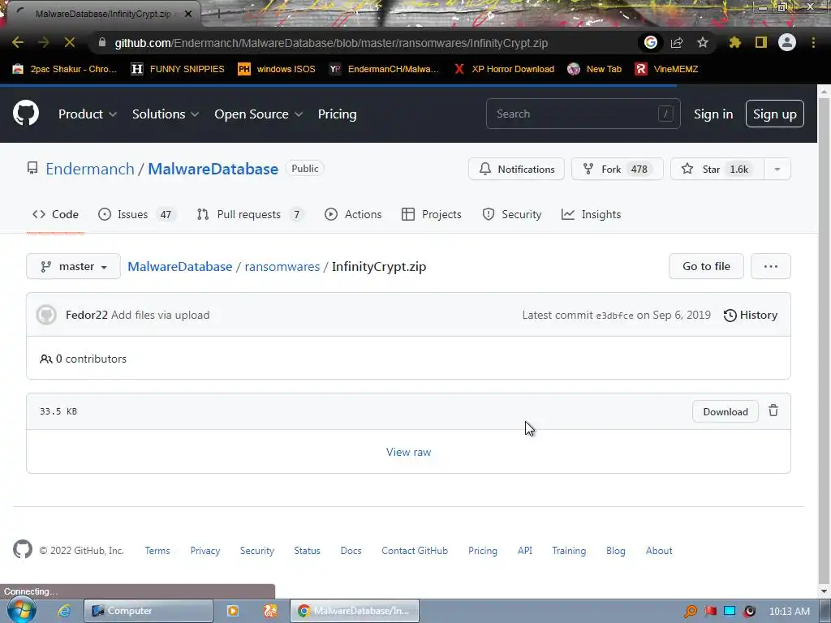Click the Google icon in address bar
The image size is (831, 623).
click(650, 42)
